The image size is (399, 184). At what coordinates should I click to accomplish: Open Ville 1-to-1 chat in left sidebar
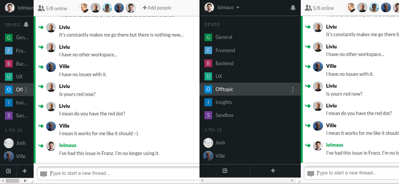point(17,156)
